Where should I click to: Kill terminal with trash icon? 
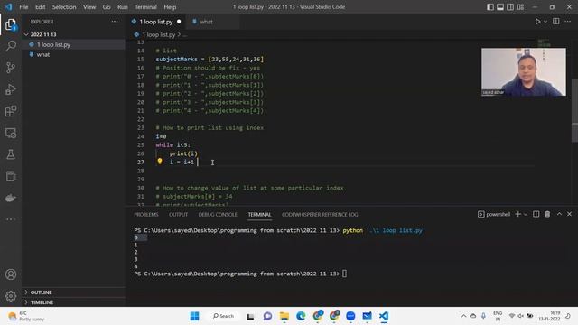click(547, 214)
